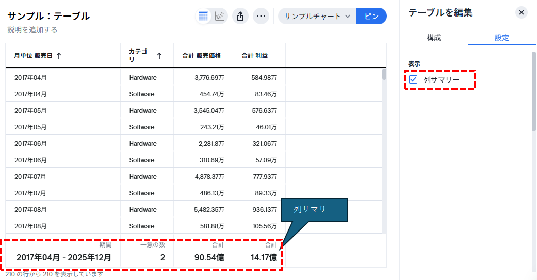The image size is (537, 280).
Task: Switch to table view icon
Action: click(203, 16)
